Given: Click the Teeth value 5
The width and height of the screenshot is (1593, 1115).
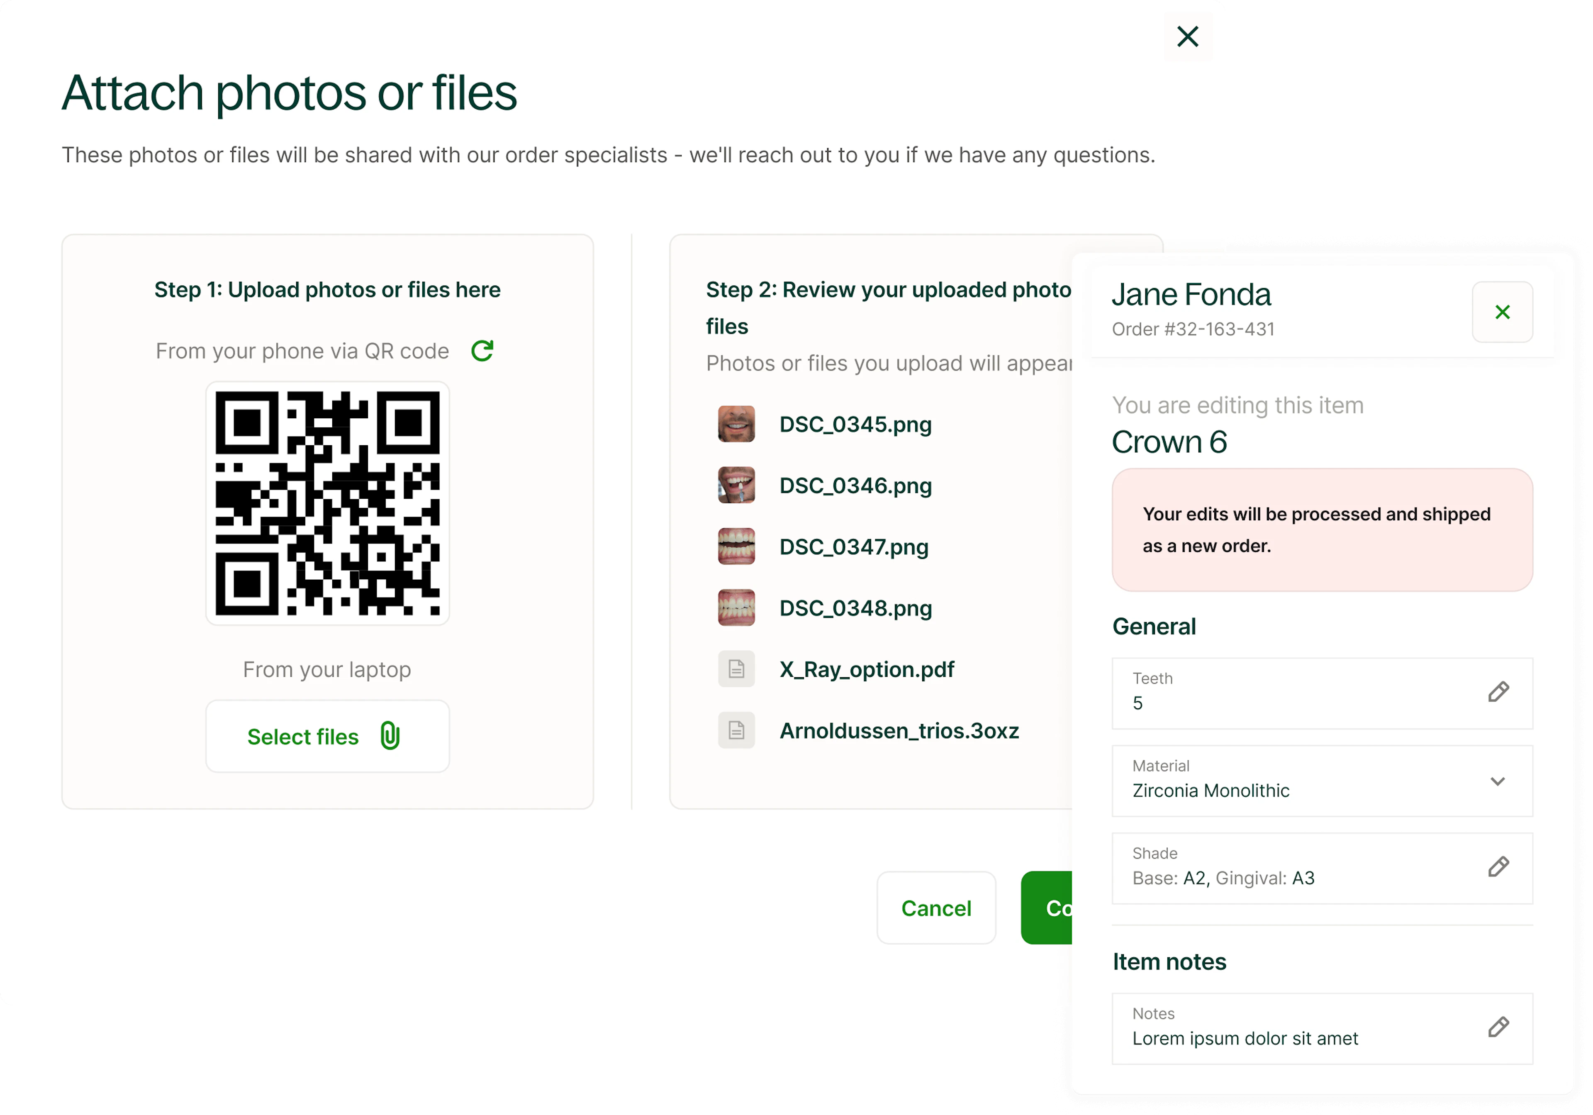Looking at the screenshot, I should (x=1138, y=703).
